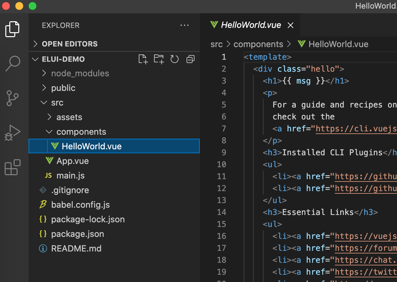Click the yellow macOS minimize button
The width and height of the screenshot is (397, 282).
[19, 6]
